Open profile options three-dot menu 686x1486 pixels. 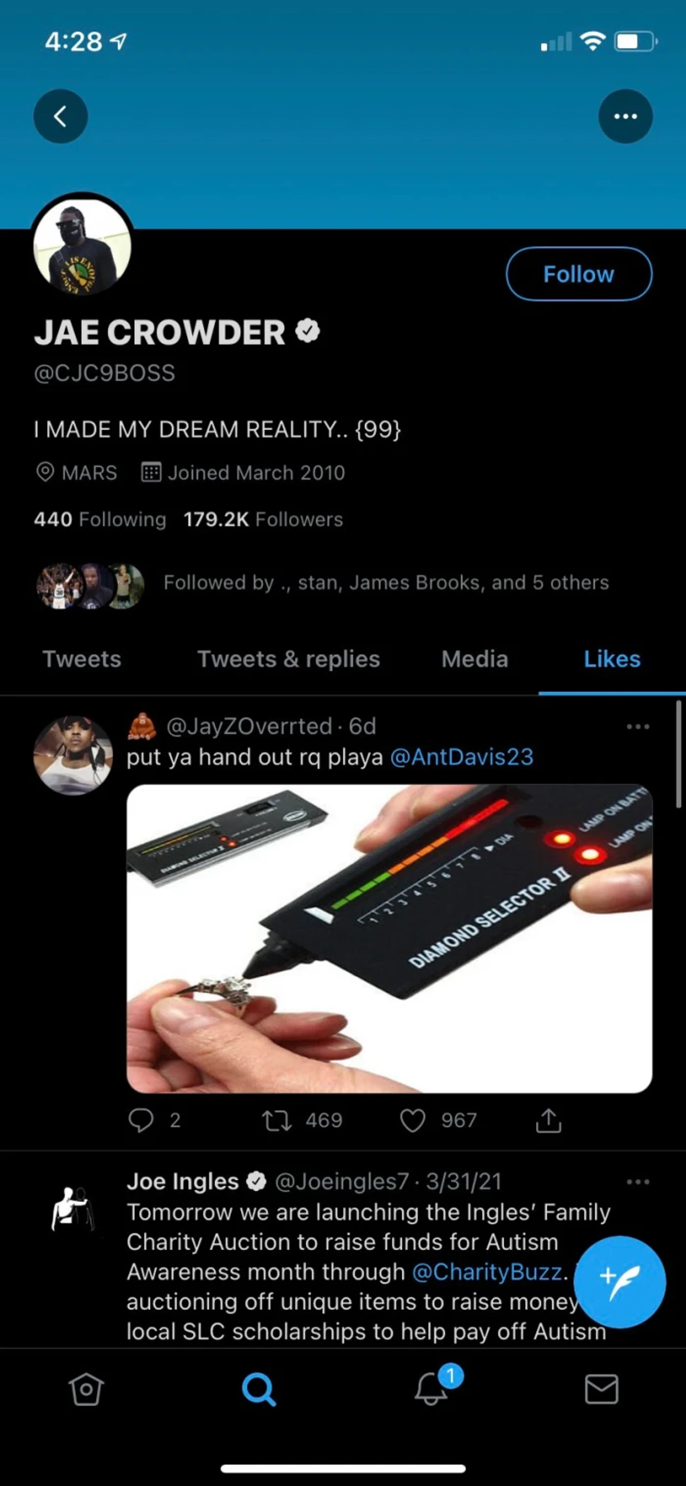pyautogui.click(x=625, y=116)
